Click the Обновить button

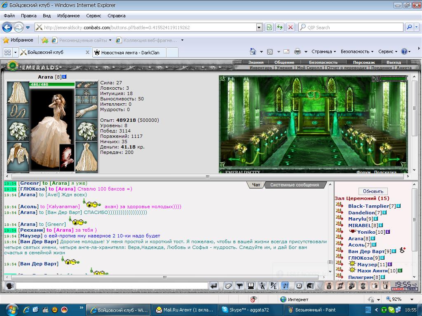pos(373,191)
